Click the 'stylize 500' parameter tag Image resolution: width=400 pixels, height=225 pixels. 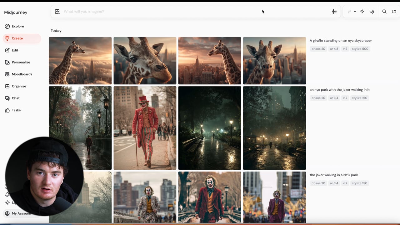[360, 49]
